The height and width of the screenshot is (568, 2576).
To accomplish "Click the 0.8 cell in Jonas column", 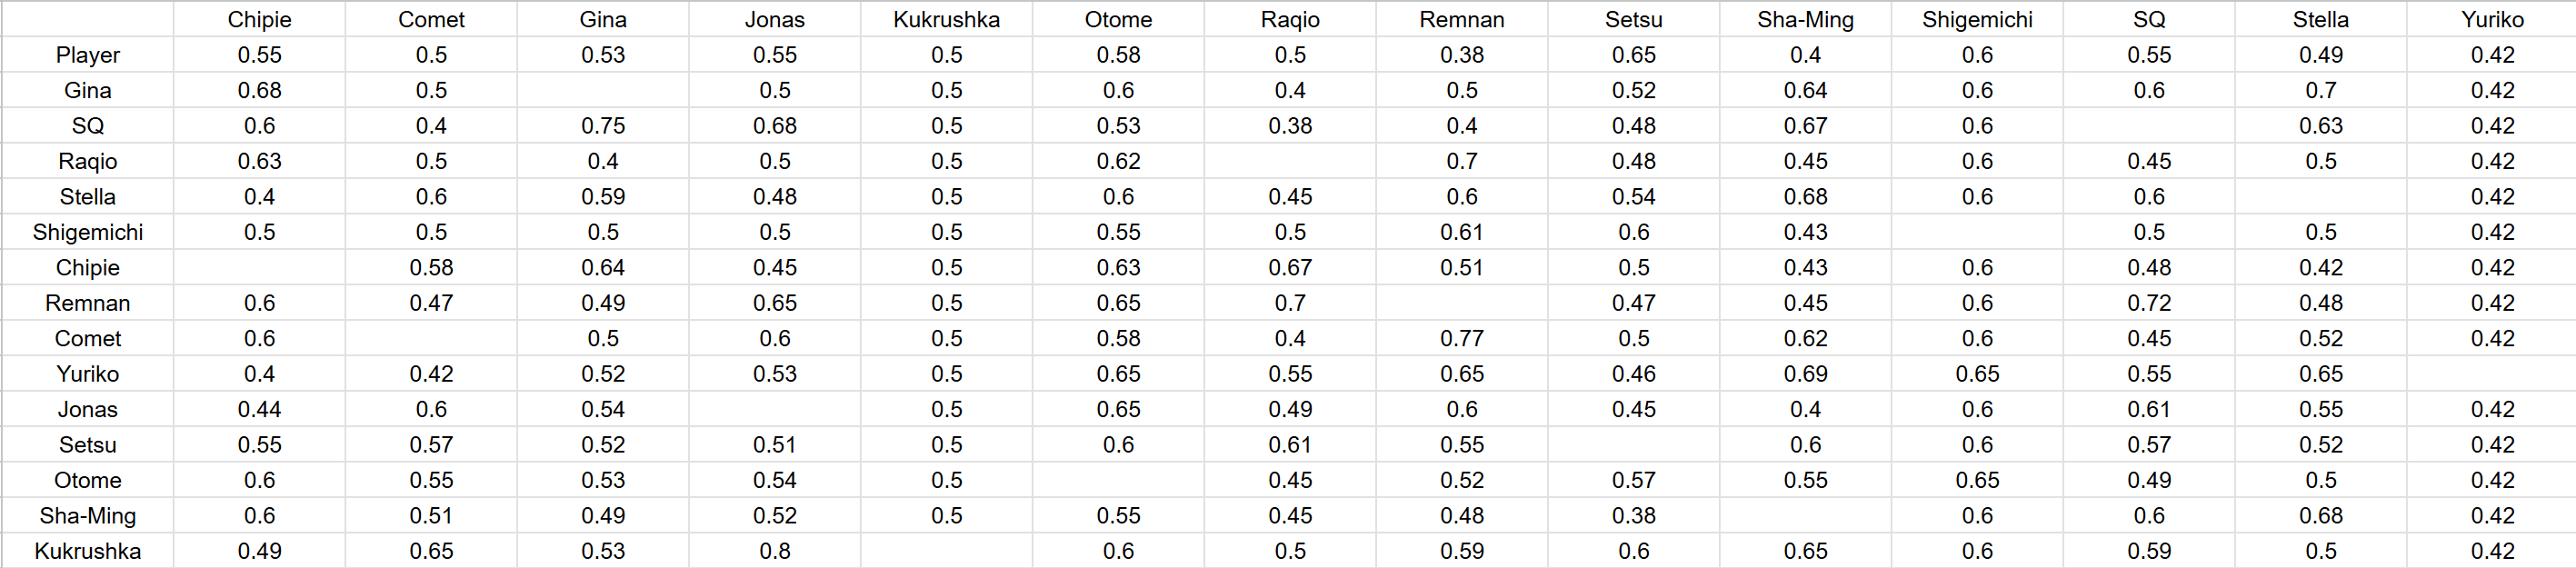I will tap(775, 551).
